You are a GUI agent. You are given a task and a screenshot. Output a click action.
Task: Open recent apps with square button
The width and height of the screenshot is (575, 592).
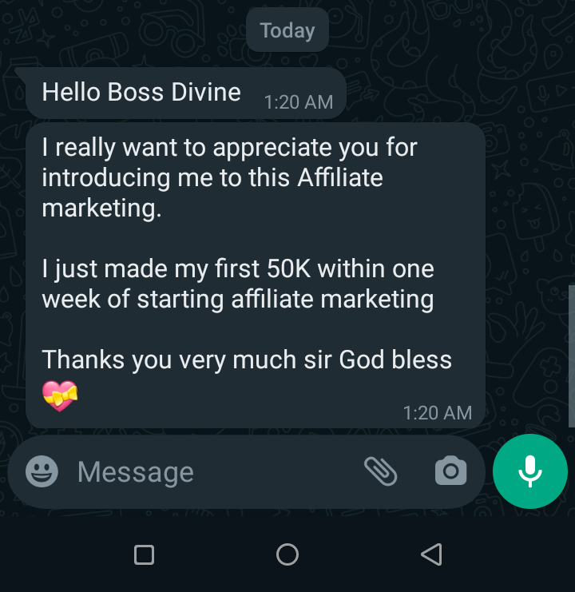tap(144, 554)
